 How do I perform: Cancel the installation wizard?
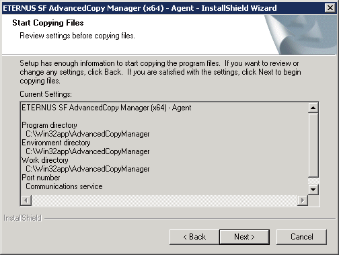(x=301, y=237)
